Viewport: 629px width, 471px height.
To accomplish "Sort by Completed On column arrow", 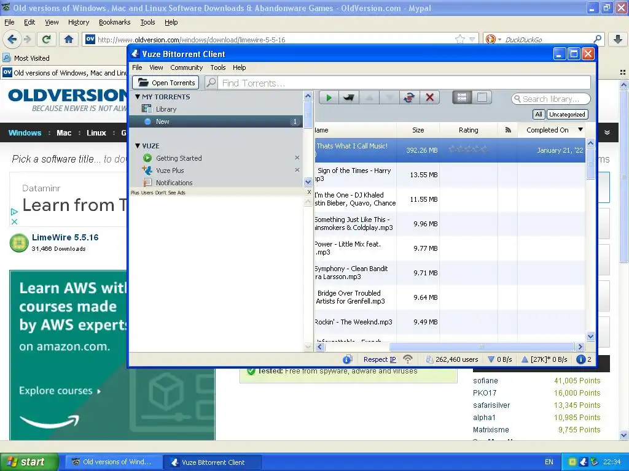I will 580,129.
